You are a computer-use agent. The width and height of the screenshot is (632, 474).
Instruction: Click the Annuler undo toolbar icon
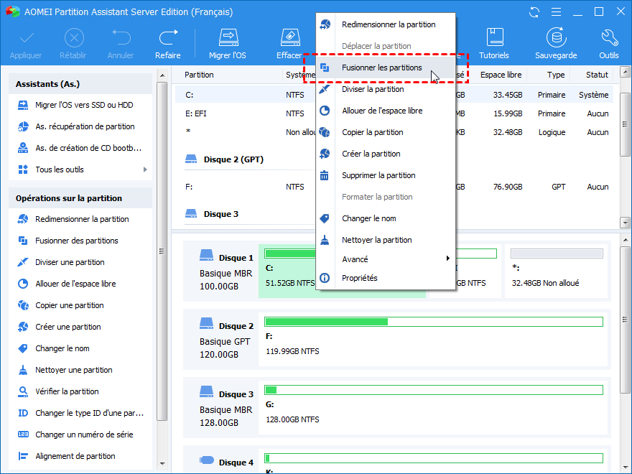pos(121,37)
